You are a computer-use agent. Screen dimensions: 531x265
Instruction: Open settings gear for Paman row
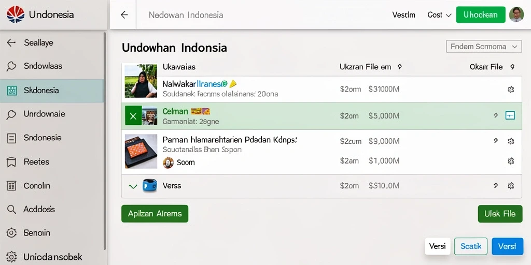[x=511, y=141]
